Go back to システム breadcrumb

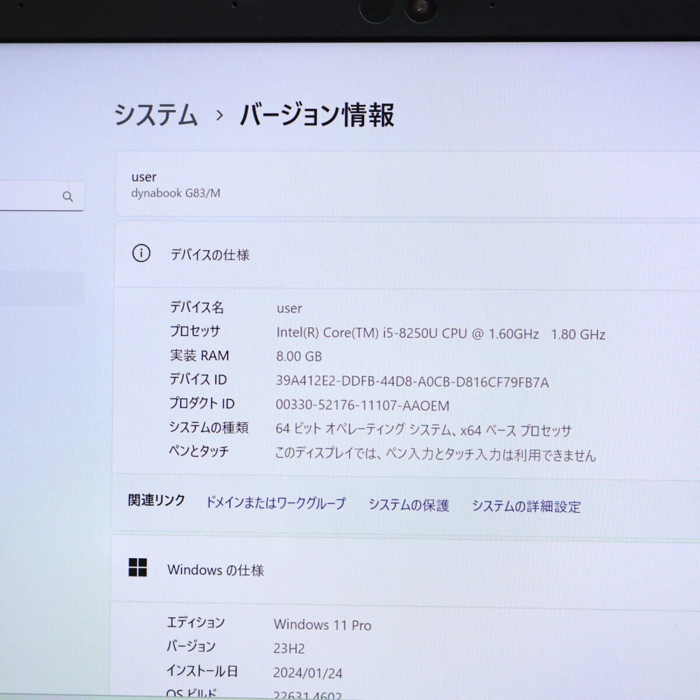[156, 114]
